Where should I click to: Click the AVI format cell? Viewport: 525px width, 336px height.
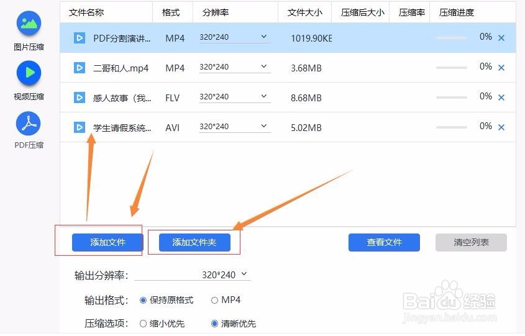pyautogui.click(x=173, y=127)
